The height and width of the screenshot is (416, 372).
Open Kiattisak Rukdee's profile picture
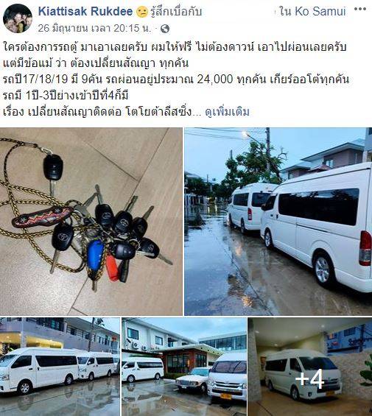pos(18,18)
